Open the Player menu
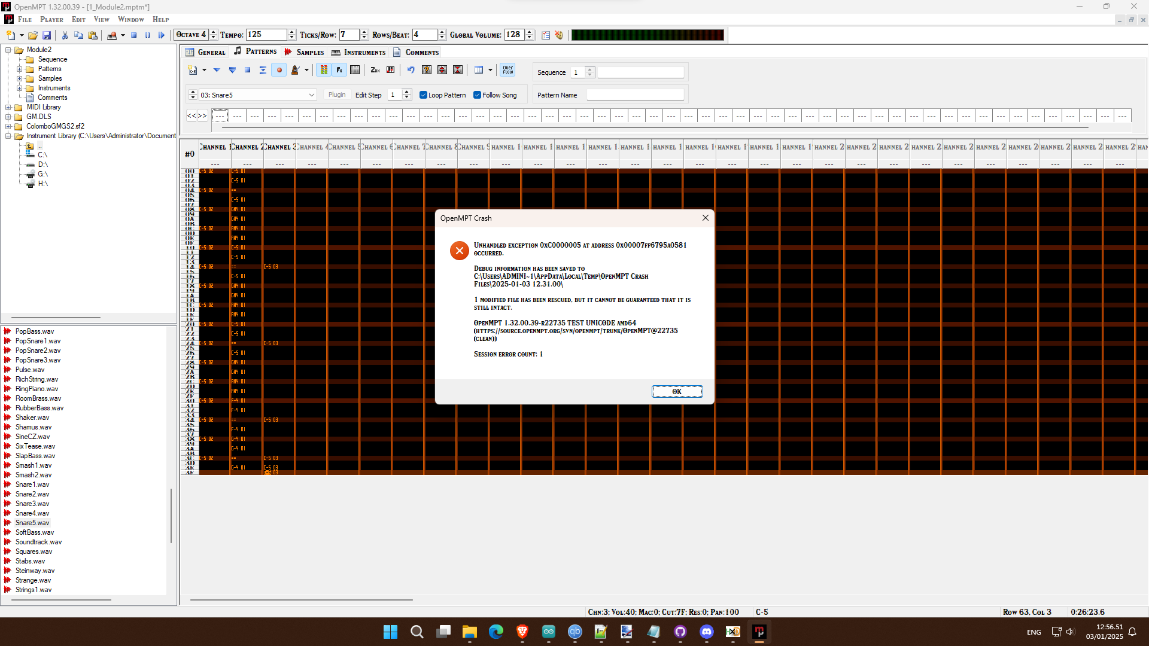Screen dimensions: 1149x646 coord(51,19)
